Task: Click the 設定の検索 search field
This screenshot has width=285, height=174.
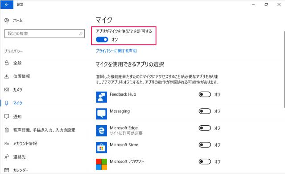Action: point(45,34)
